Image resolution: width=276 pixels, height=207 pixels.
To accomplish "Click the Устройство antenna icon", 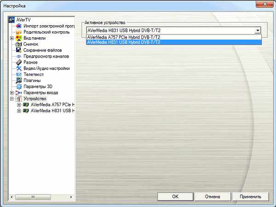I will (19, 98).
